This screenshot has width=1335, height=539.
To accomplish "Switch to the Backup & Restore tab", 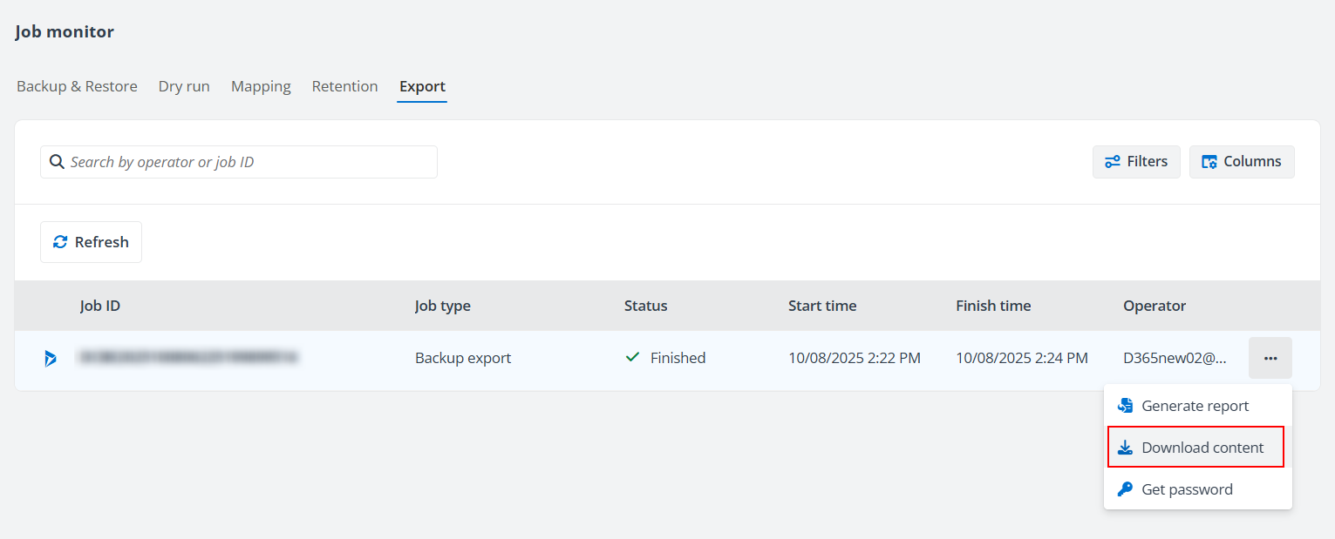I will 77,86.
